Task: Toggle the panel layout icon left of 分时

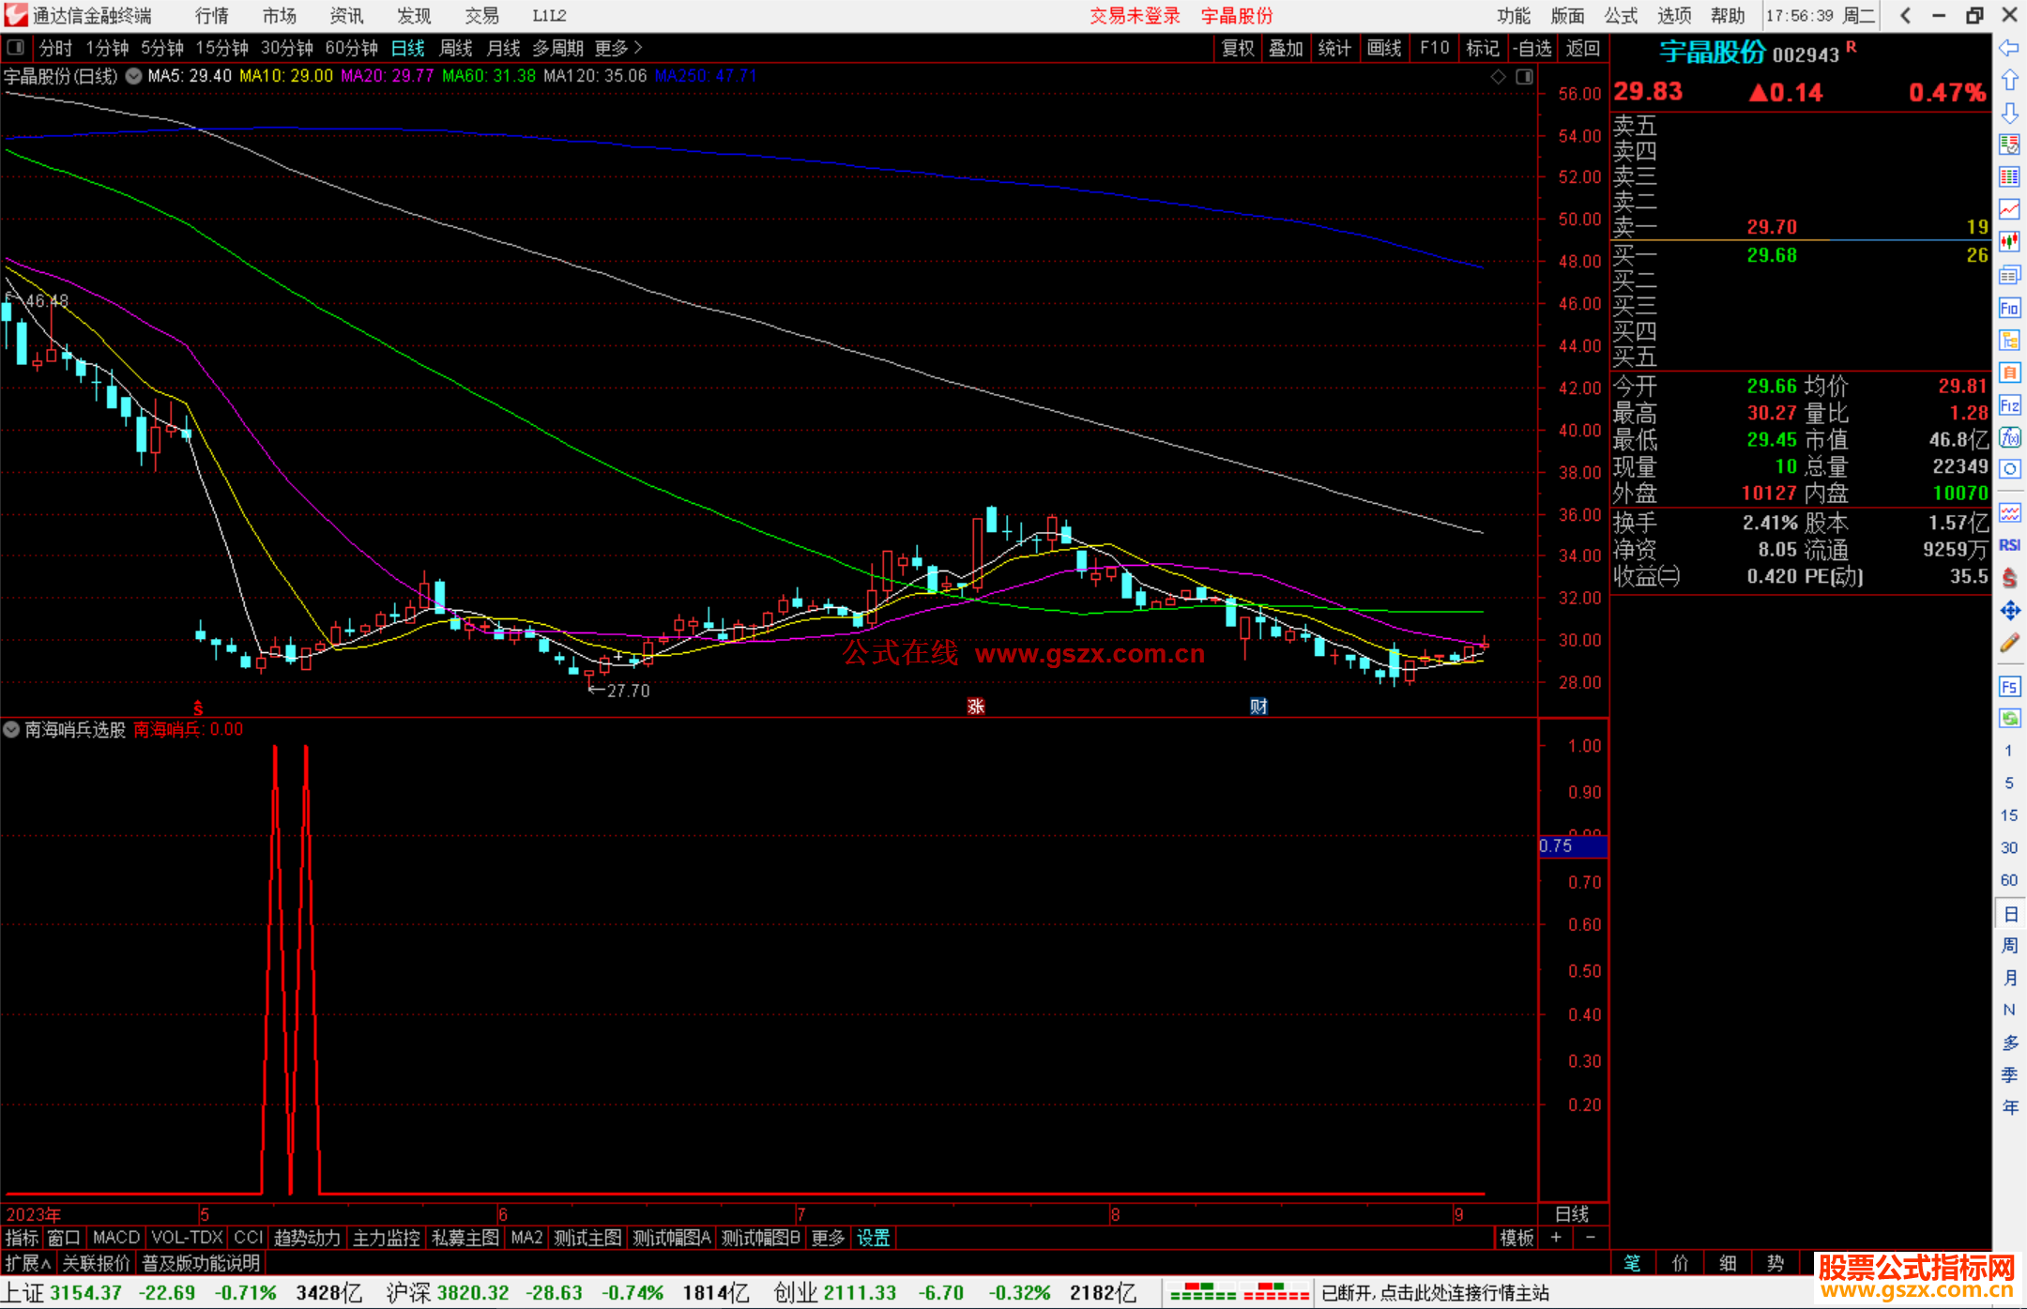Action: tap(16, 47)
